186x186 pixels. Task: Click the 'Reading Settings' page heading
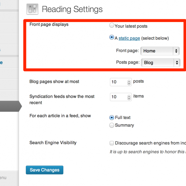(72, 9)
